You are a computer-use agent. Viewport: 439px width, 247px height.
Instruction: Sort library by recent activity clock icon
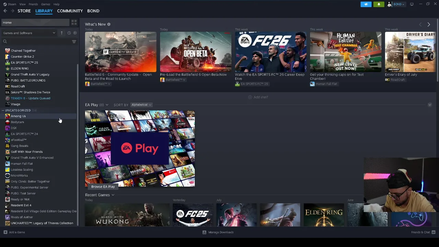(69, 33)
